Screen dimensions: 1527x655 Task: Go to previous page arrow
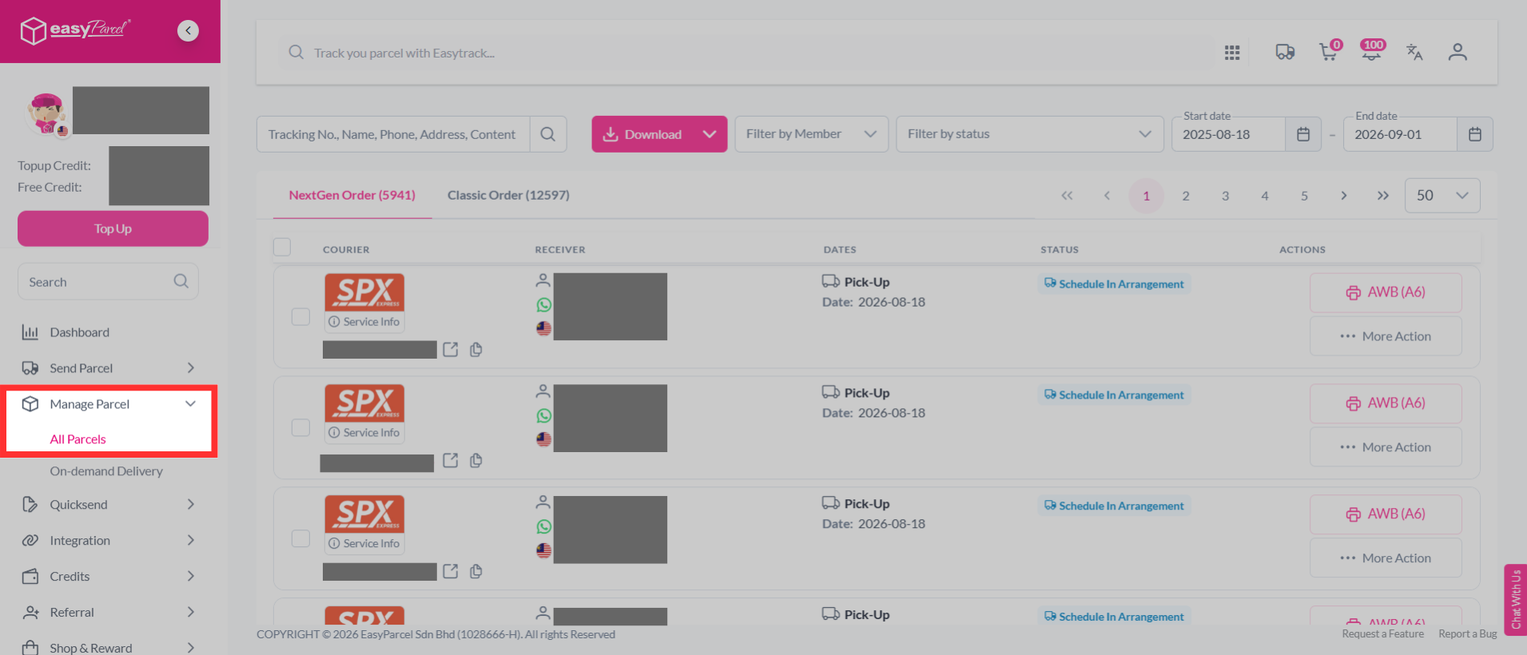[1107, 196]
